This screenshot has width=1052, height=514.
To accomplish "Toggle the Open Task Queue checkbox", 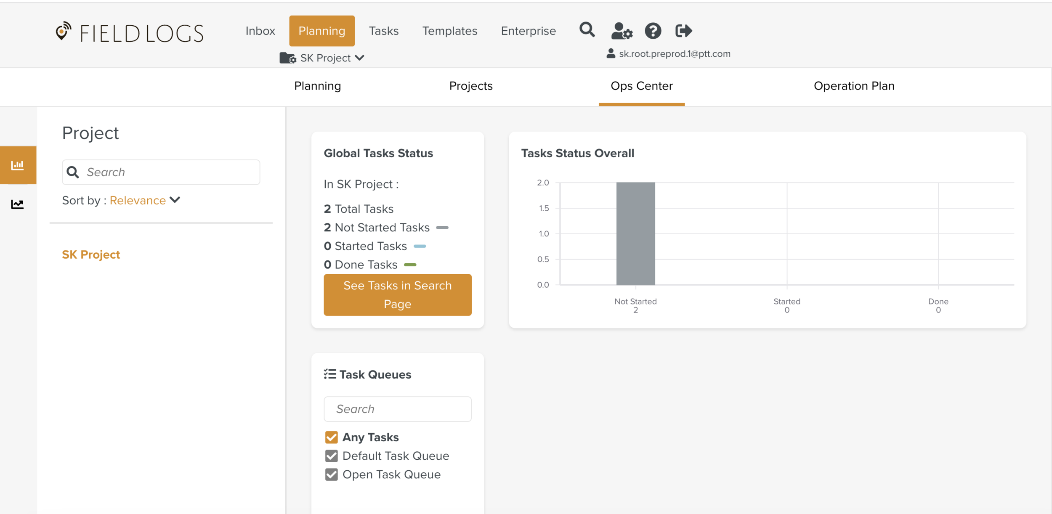I will 331,474.
